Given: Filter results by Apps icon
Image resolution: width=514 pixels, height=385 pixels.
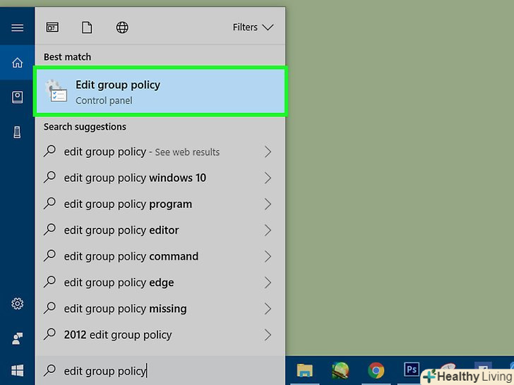Looking at the screenshot, I should (x=53, y=28).
